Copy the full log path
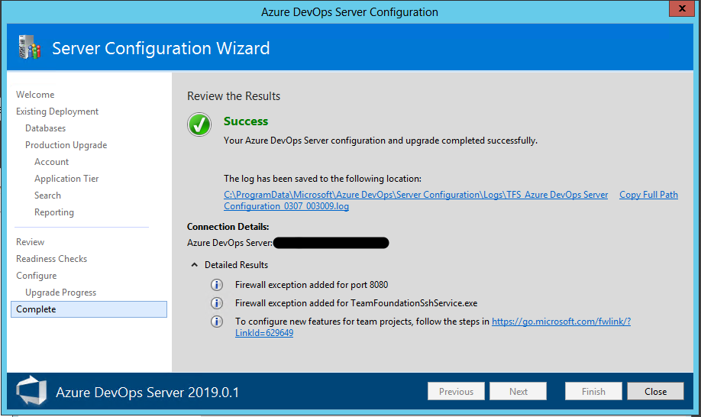The width and height of the screenshot is (701, 417). (648, 195)
